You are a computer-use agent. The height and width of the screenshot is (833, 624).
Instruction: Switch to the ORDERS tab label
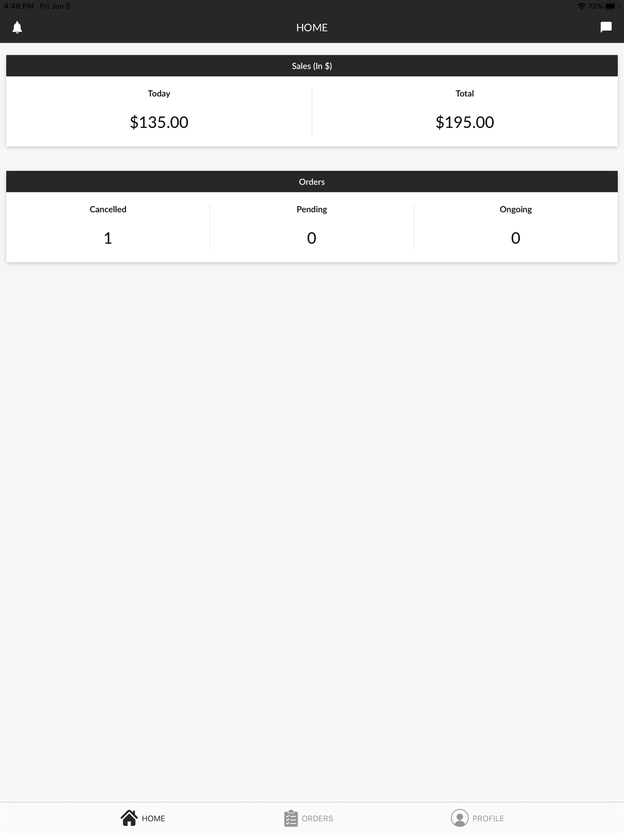[317, 819]
